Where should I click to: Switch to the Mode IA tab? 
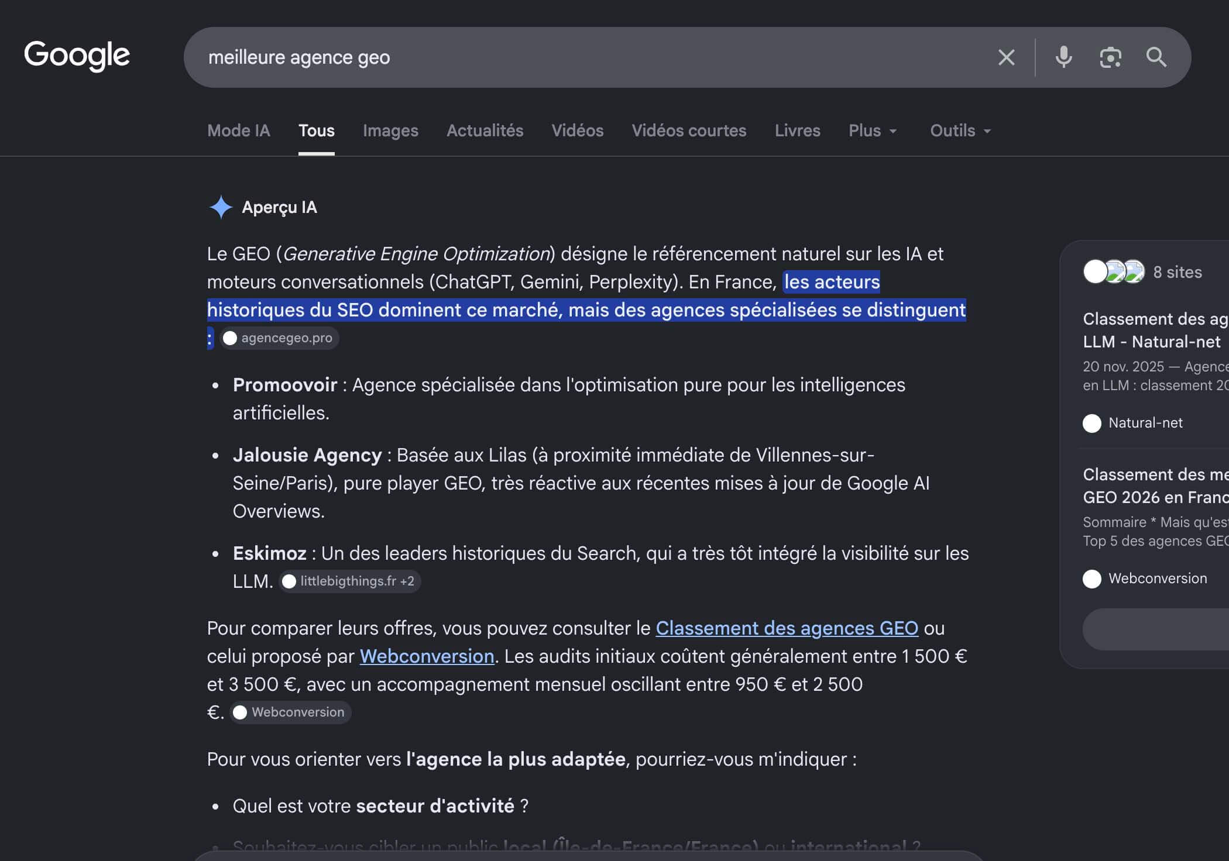(239, 130)
